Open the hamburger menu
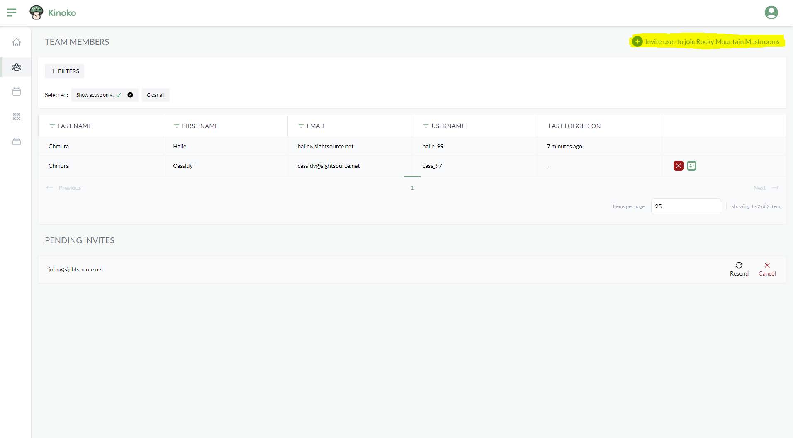 (x=12, y=12)
